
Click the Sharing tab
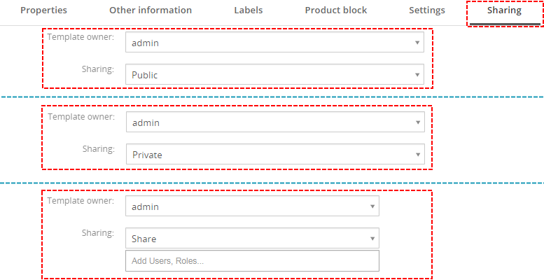(x=504, y=10)
